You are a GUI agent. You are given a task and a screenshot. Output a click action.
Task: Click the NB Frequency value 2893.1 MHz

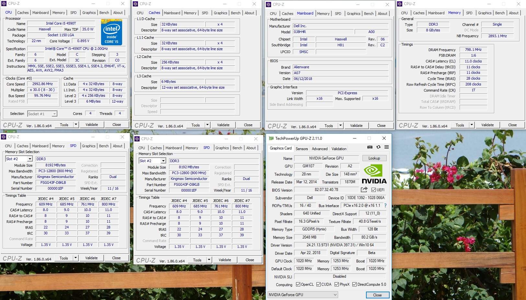[497, 36]
